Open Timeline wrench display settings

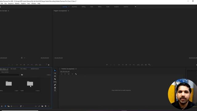76,74
